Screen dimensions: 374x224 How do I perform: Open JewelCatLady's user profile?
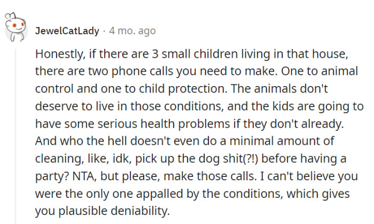[x=67, y=31]
